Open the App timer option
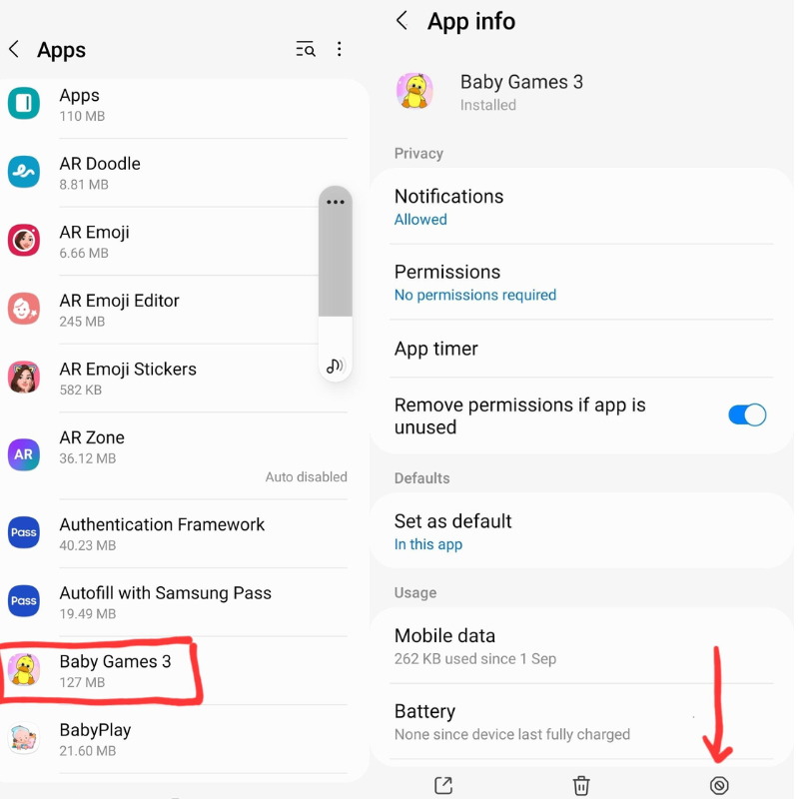 (581, 349)
